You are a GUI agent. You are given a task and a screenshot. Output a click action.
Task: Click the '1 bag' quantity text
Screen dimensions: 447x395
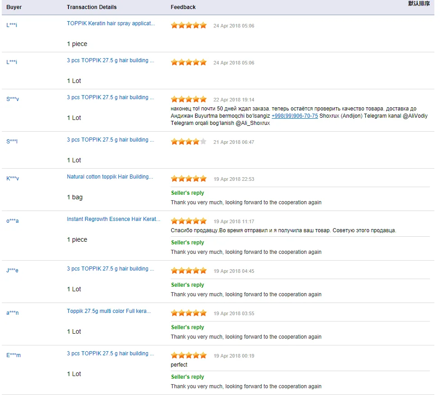click(x=75, y=197)
